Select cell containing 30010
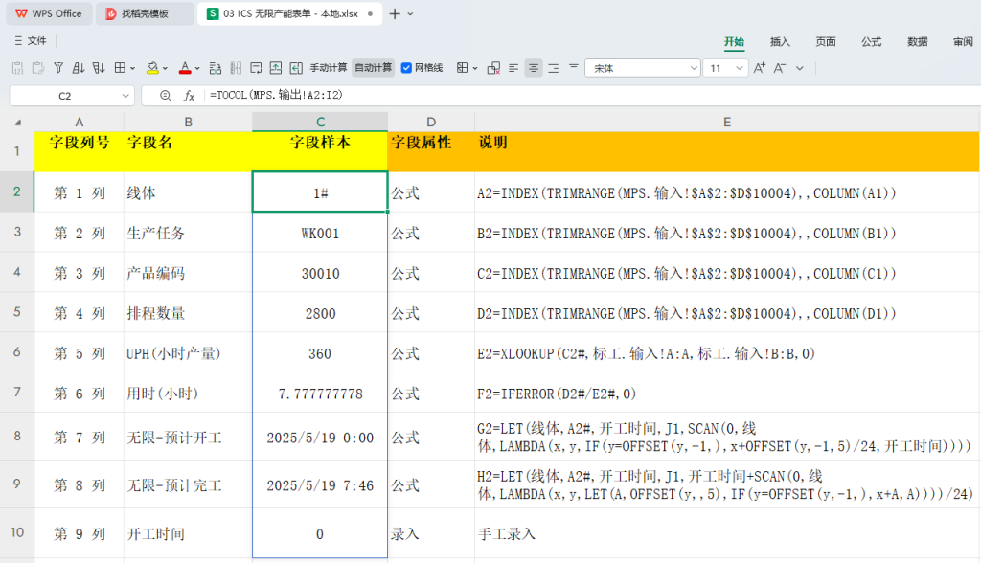The width and height of the screenshot is (981, 563). (x=320, y=273)
